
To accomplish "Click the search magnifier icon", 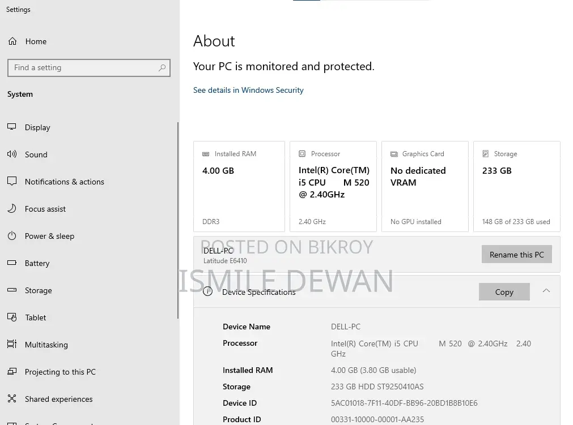I will [x=162, y=68].
